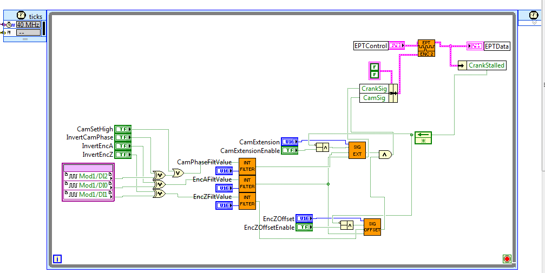Click the CamExtension label text
The width and height of the screenshot is (545, 273).
point(259,142)
